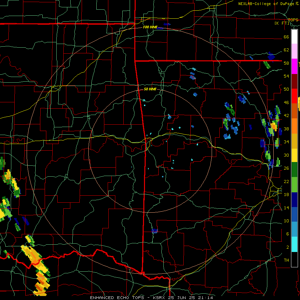The width and height of the screenshot is (300, 300).
Task: Click the "50" legend value on the scale
Action: pos(286,89)
